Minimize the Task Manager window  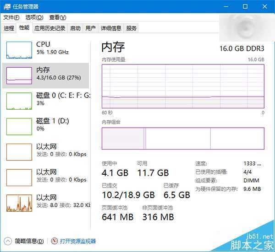(226, 7)
